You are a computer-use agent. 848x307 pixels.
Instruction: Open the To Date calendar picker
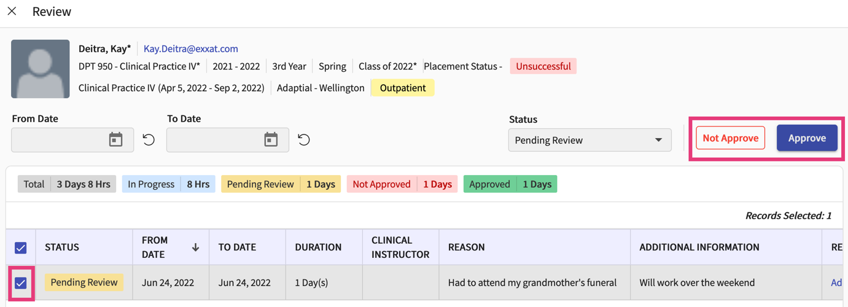click(x=271, y=140)
